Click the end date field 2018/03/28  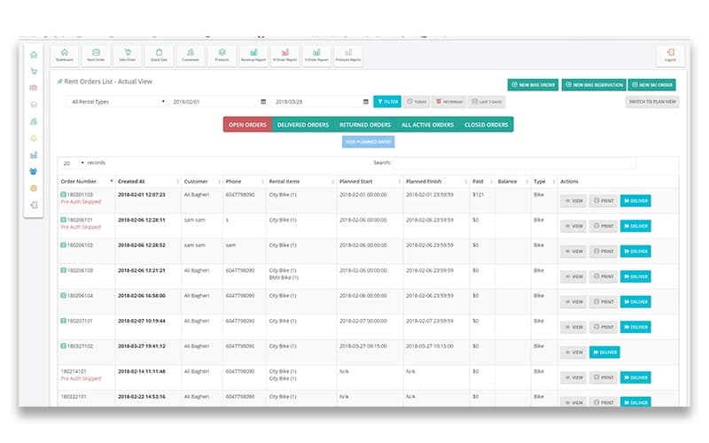(x=321, y=102)
